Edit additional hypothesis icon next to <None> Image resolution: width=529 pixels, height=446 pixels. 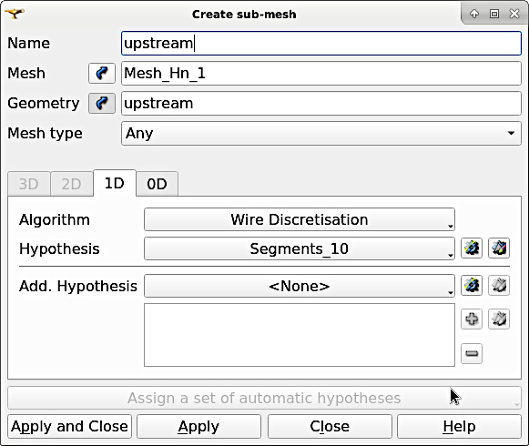tap(499, 286)
